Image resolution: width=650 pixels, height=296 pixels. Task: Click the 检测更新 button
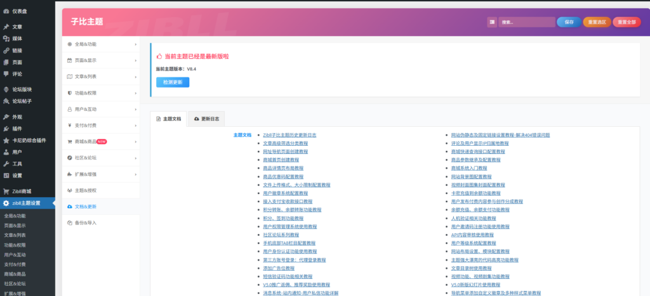(173, 82)
